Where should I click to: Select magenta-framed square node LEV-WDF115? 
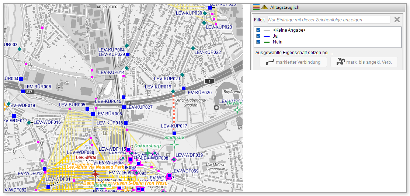tap(129, 149)
